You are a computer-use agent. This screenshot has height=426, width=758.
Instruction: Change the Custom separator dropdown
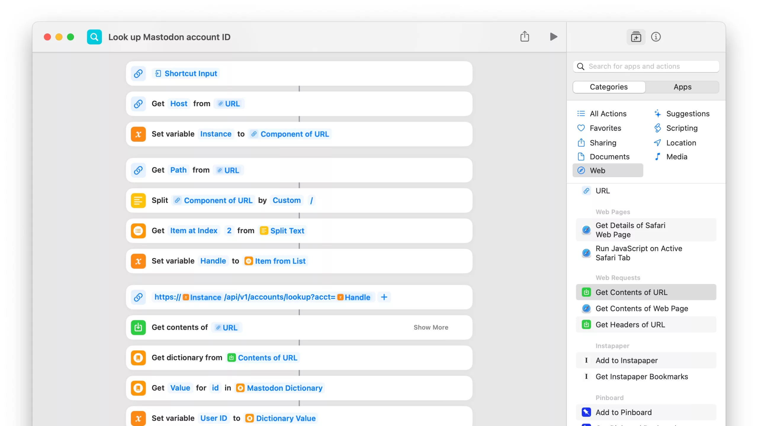(286, 200)
